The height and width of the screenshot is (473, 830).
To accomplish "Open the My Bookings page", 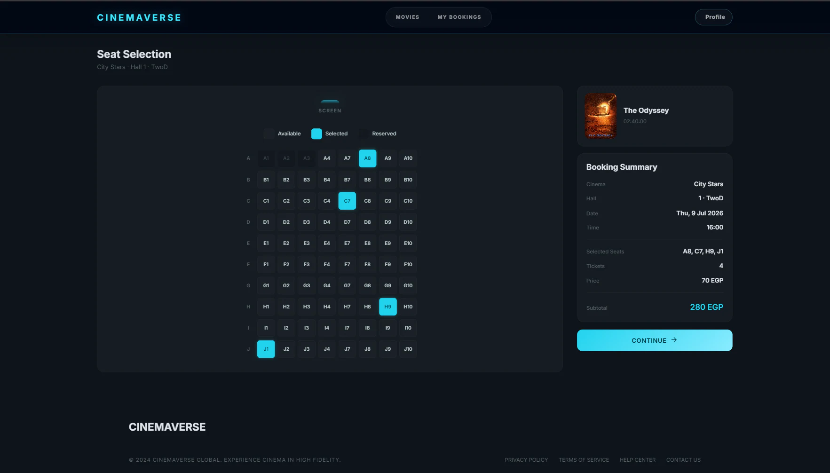I will click(459, 17).
